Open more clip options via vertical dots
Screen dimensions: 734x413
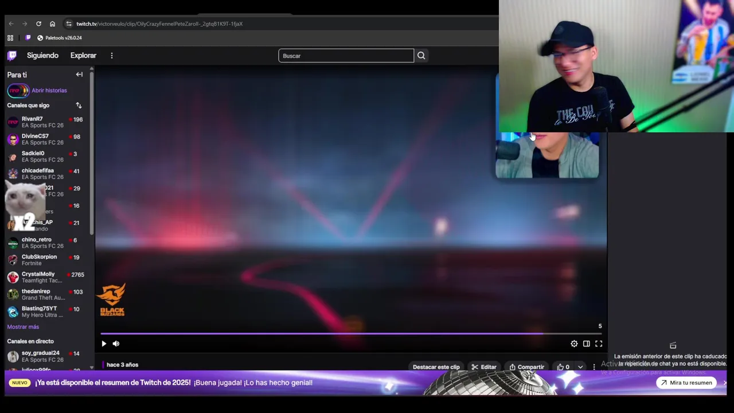point(594,367)
